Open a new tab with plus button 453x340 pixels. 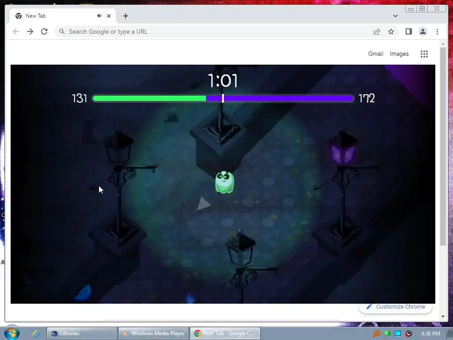[x=125, y=16]
